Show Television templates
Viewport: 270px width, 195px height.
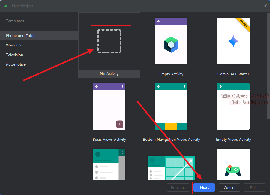tap(14, 55)
